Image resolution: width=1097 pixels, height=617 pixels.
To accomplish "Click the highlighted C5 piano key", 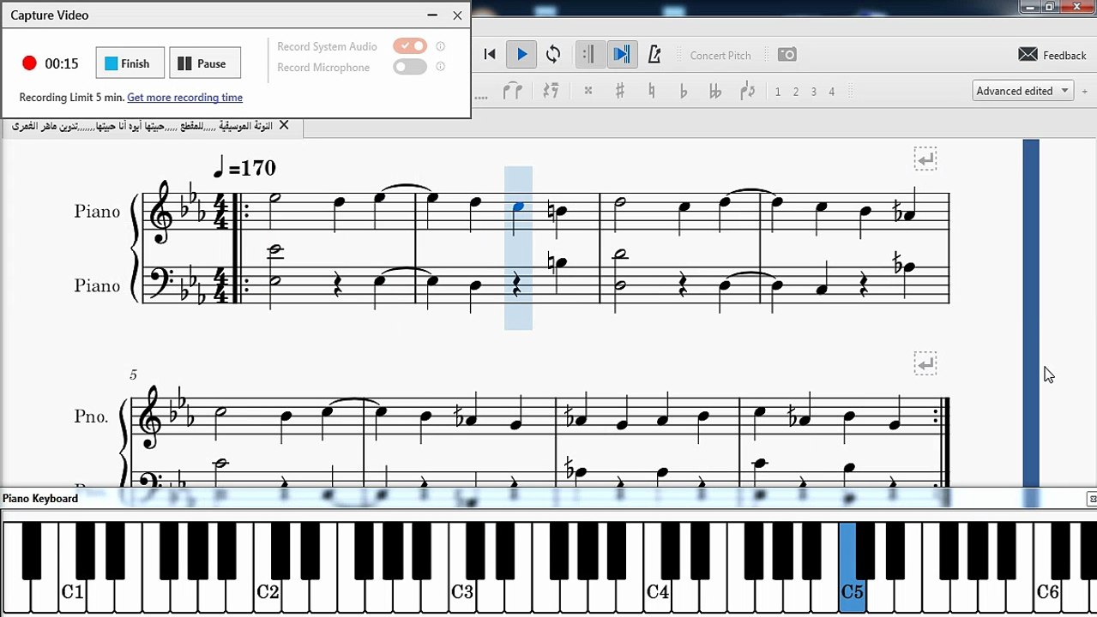I will click(851, 591).
